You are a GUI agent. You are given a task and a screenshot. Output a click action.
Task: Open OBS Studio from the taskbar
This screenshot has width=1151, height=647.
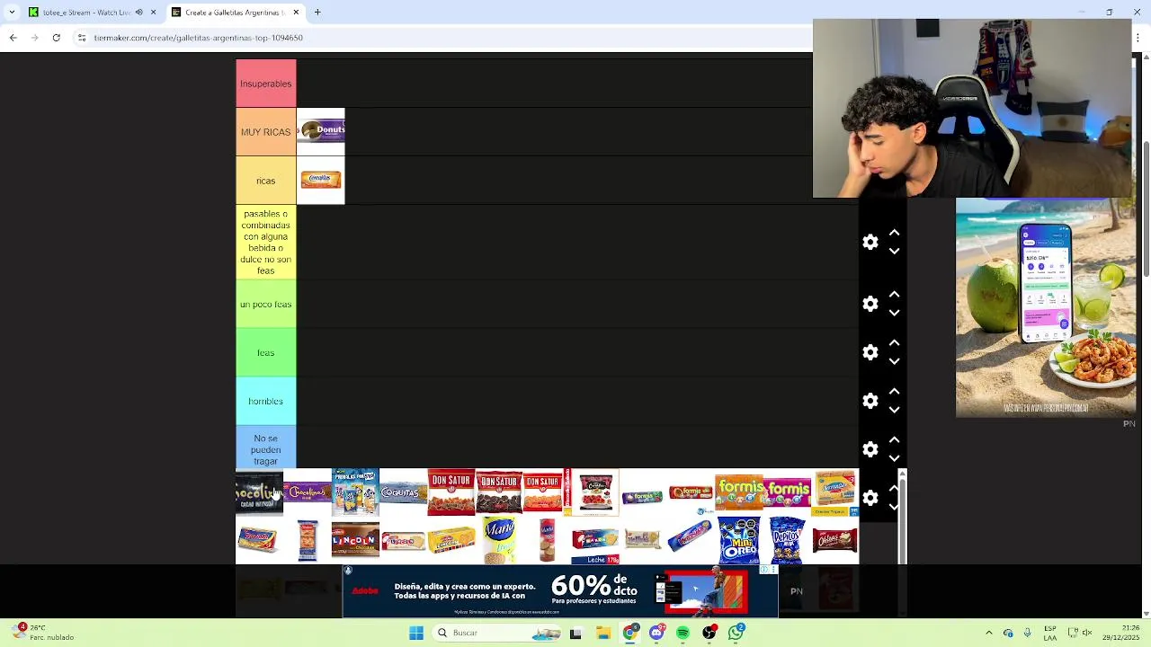[x=709, y=633]
